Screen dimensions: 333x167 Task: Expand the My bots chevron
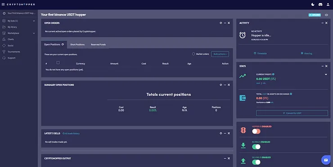tap(34, 21)
